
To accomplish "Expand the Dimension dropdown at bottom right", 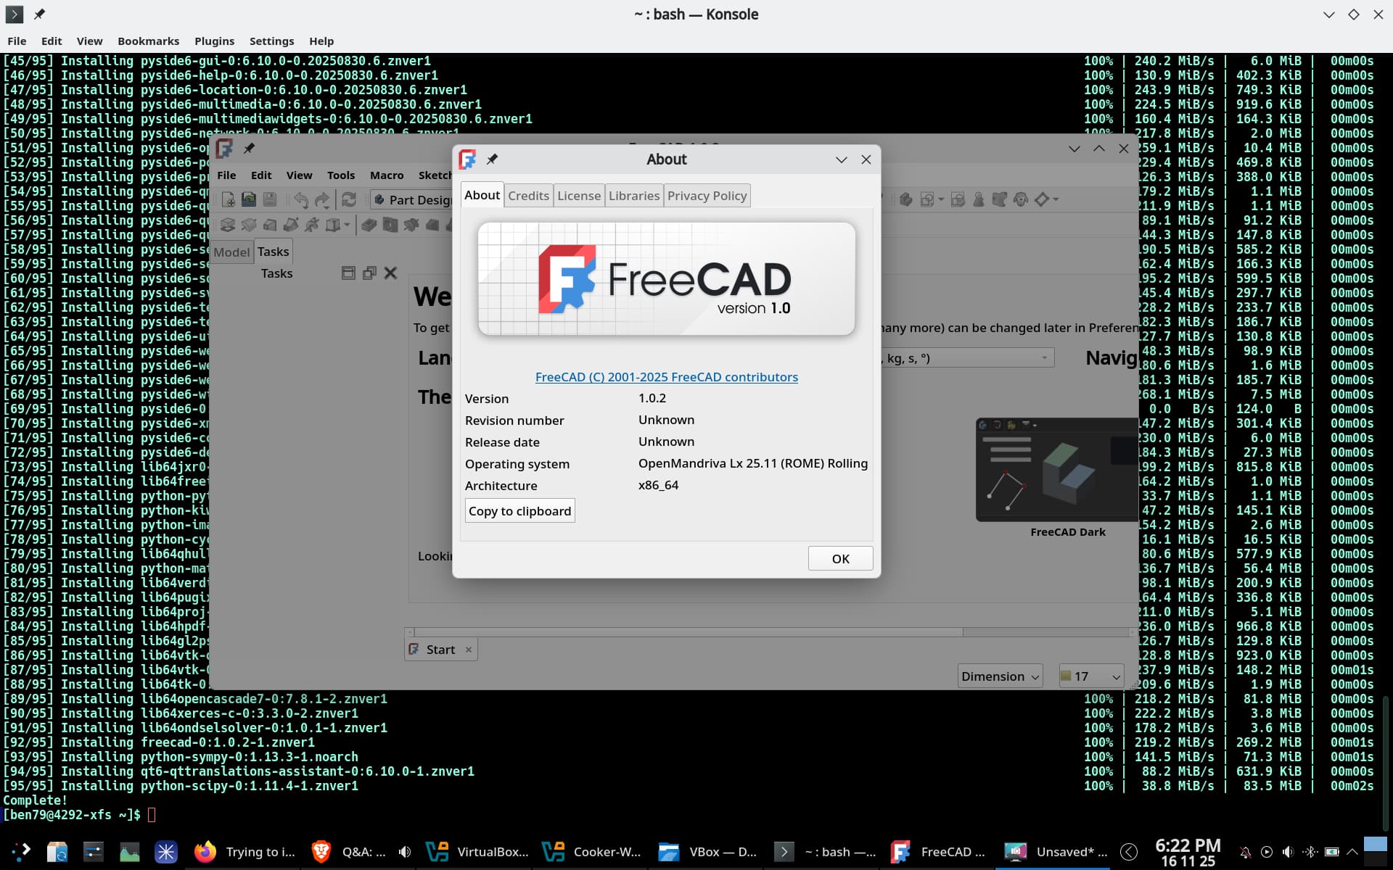I will click(x=1000, y=676).
